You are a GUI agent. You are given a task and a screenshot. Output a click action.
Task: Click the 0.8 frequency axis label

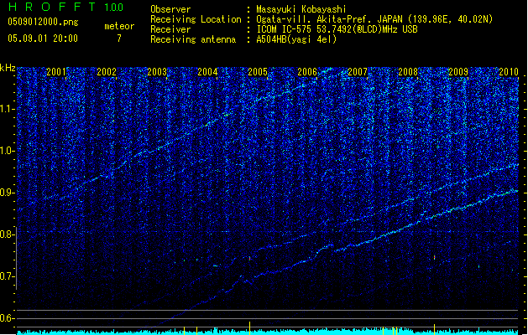tap(8, 234)
